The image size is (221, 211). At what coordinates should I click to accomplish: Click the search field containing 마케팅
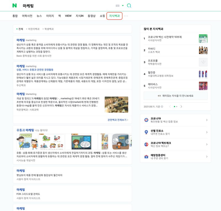pyautogui.click(x=68, y=6)
